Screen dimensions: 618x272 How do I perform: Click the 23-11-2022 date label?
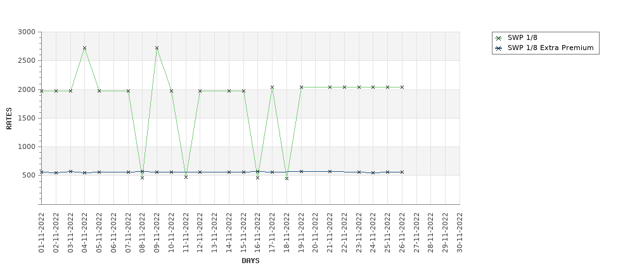coord(359,233)
